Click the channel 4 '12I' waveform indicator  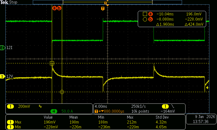[x=3, y=48]
